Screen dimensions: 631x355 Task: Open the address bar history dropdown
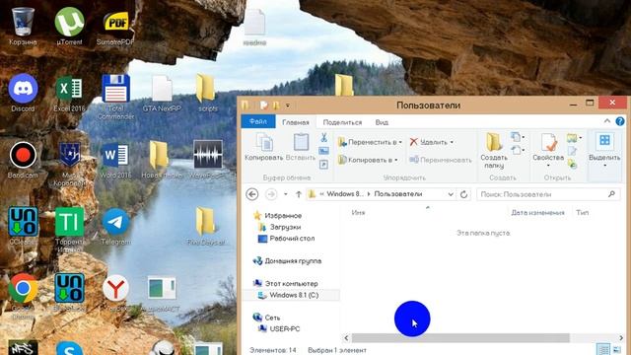coord(451,194)
